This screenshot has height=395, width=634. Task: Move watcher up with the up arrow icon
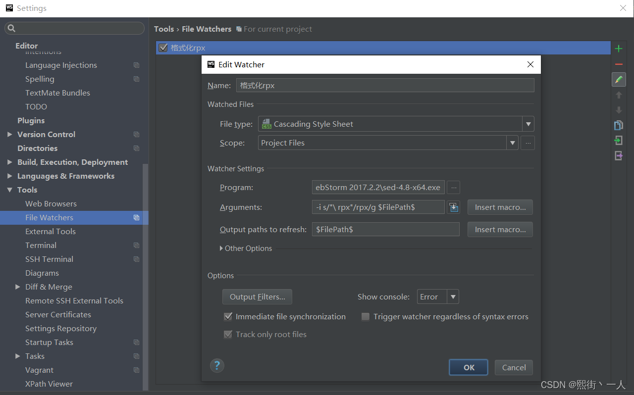(x=618, y=95)
